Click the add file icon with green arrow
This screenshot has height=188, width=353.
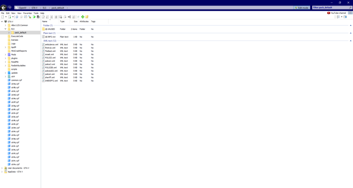10,17
